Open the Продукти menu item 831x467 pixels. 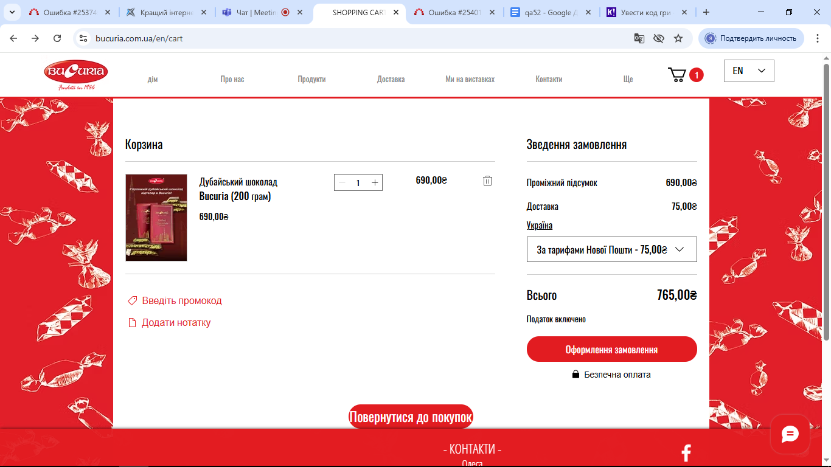(311, 79)
